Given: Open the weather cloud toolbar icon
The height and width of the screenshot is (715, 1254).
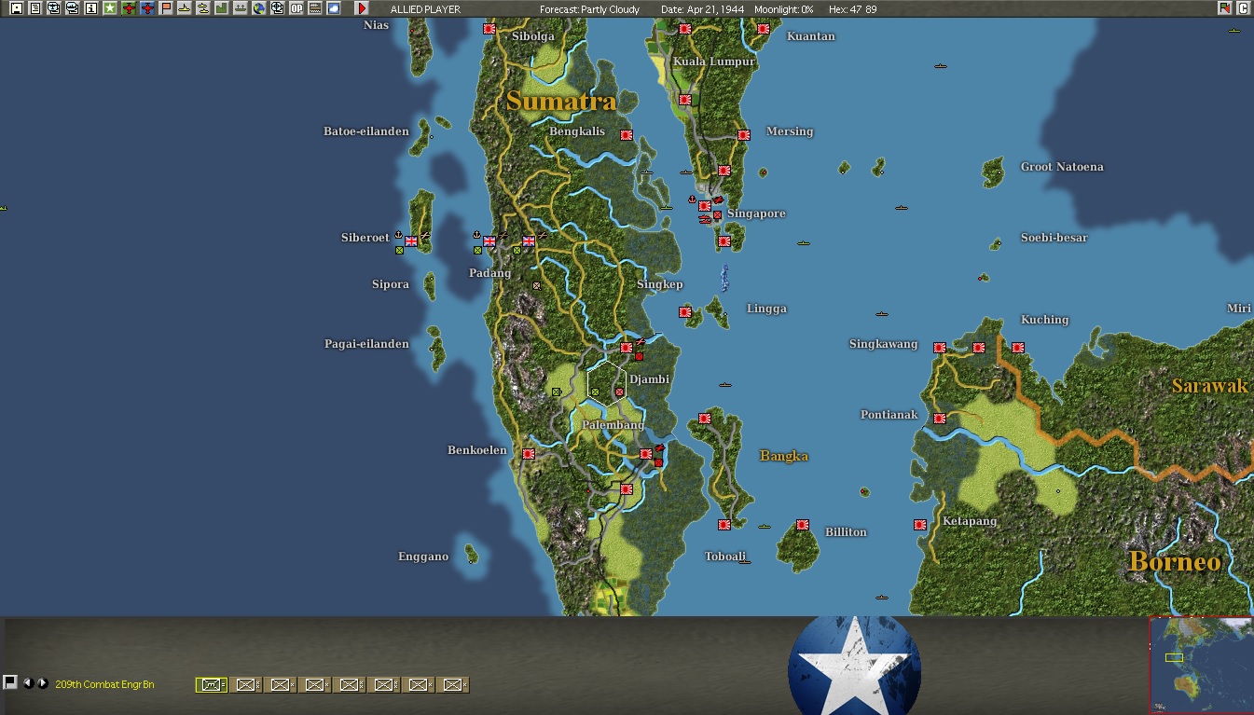Looking at the screenshot, I should 334,8.
